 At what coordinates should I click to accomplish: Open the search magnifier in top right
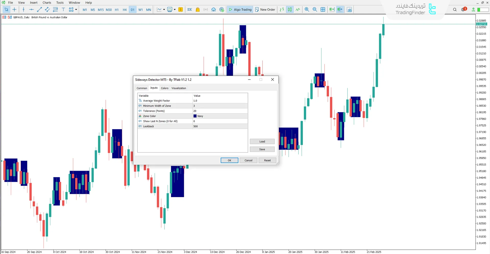pyautogui.click(x=455, y=10)
